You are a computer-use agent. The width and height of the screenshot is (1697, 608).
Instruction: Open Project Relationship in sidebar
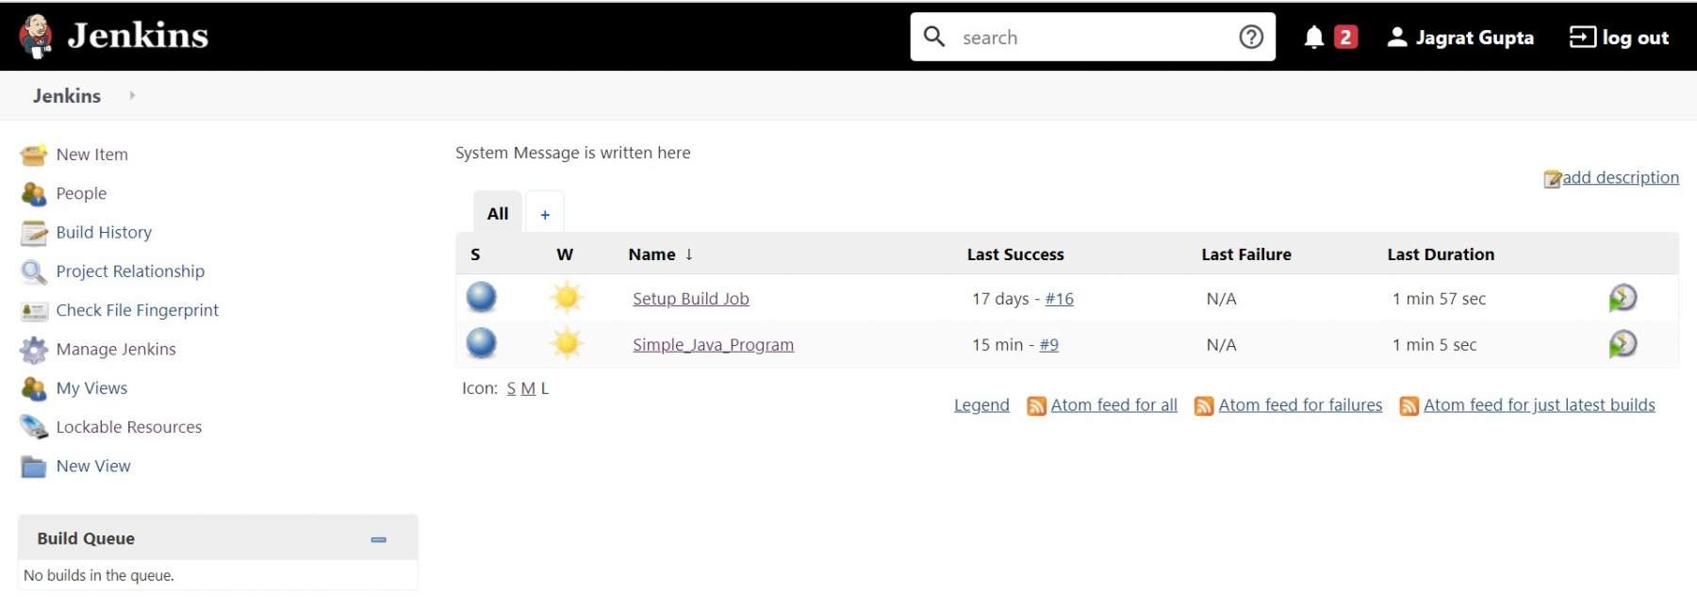coord(130,271)
